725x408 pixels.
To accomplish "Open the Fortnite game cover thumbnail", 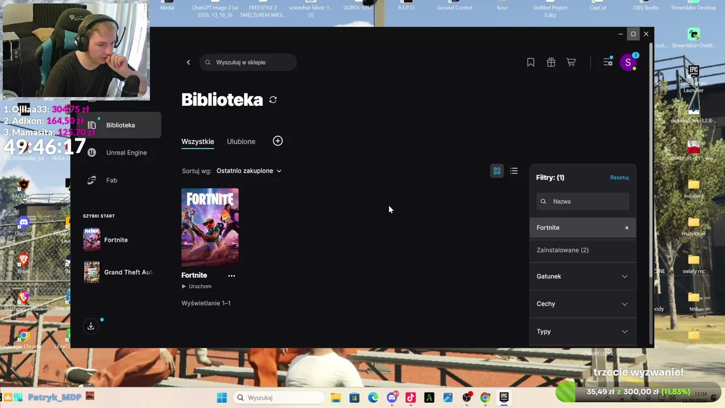I will coord(210,227).
